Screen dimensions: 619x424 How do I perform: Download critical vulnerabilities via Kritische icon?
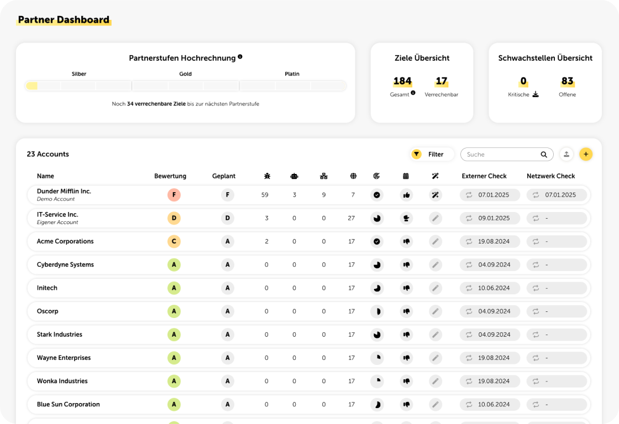pyautogui.click(x=536, y=94)
